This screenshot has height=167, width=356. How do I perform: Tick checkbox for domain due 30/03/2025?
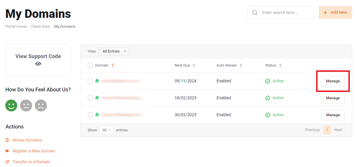coord(90,115)
